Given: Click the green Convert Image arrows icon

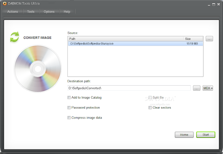Looking at the screenshot, I should (x=15, y=37).
